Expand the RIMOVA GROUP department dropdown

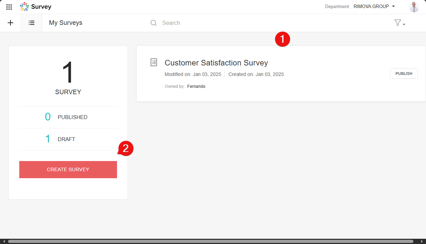pos(374,6)
